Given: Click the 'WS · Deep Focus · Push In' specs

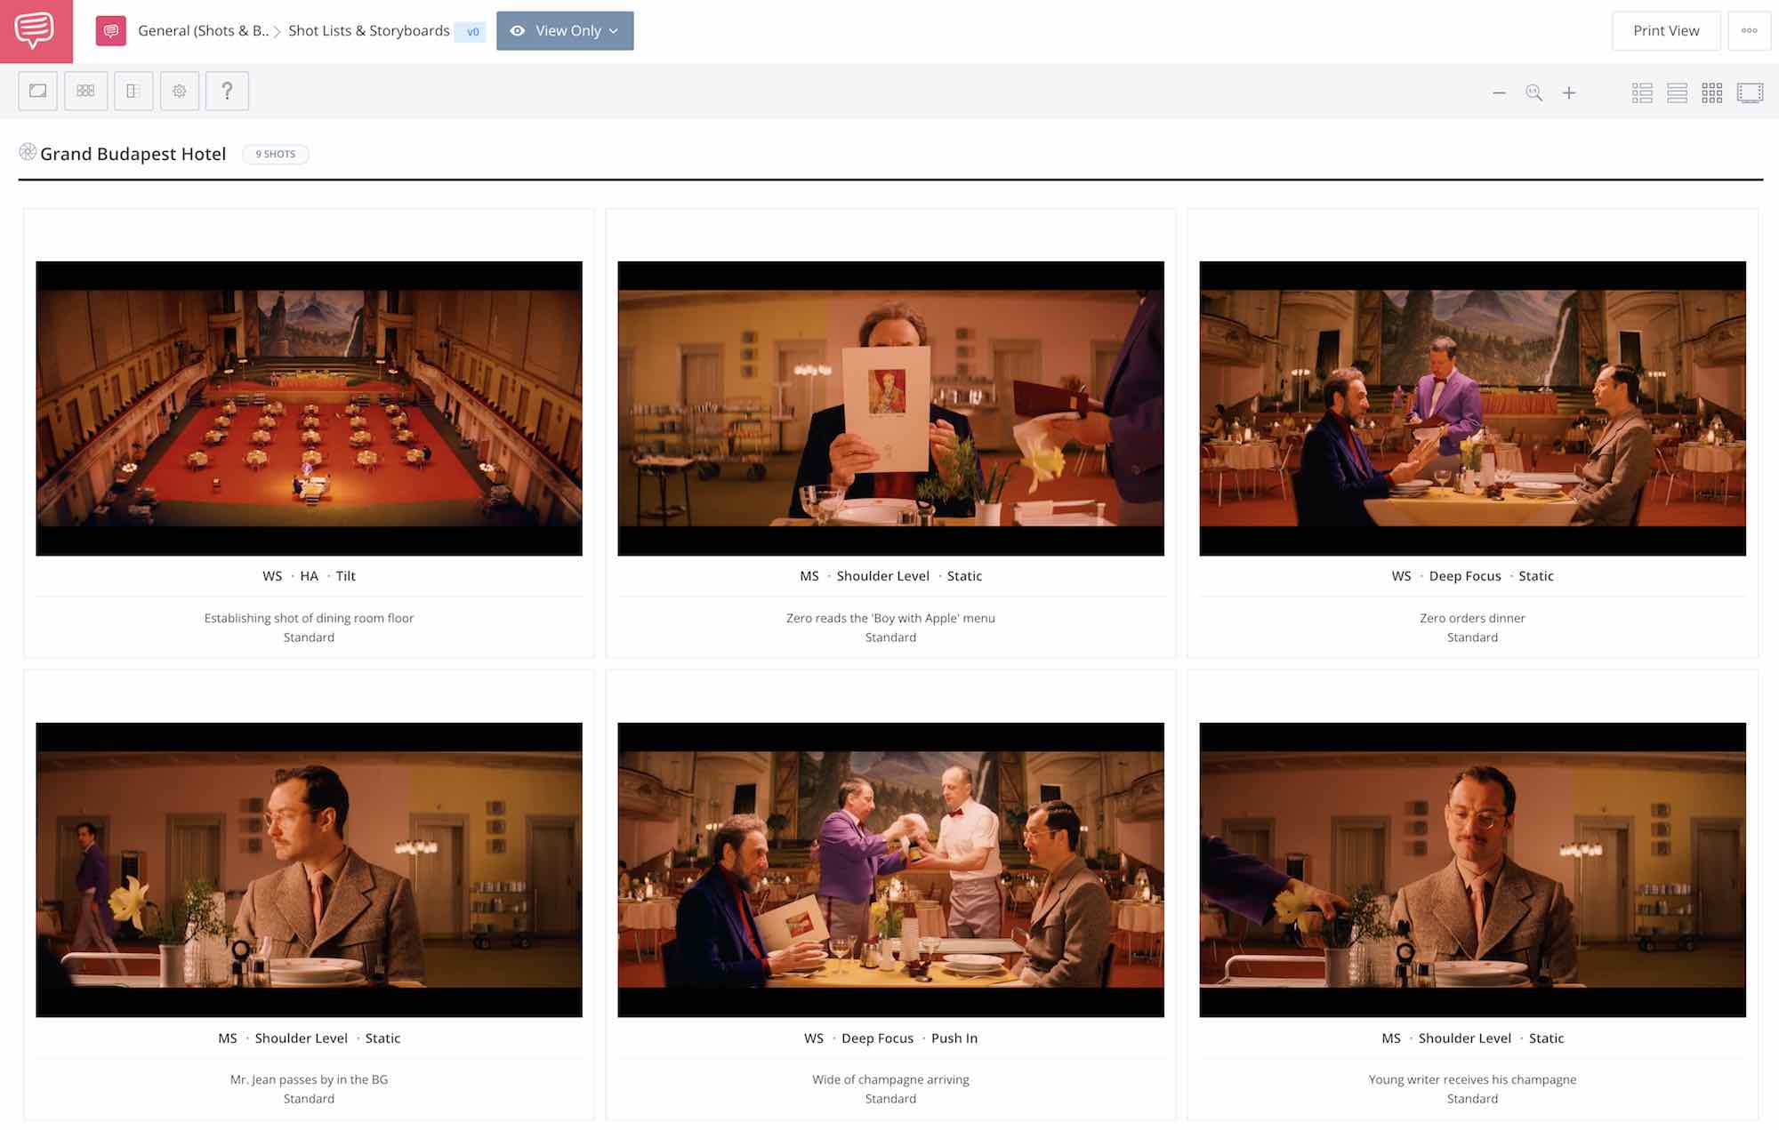Looking at the screenshot, I should coord(890,1038).
